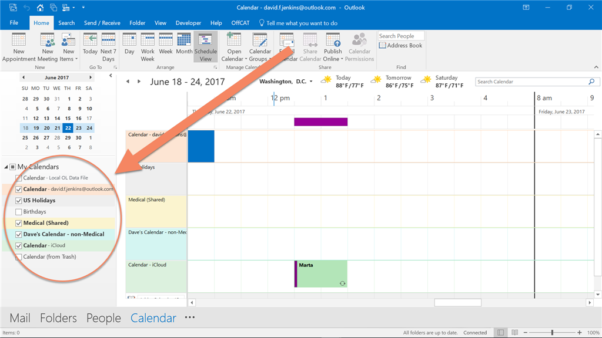Go back to the previous week
The image size is (602, 338).
point(128,81)
